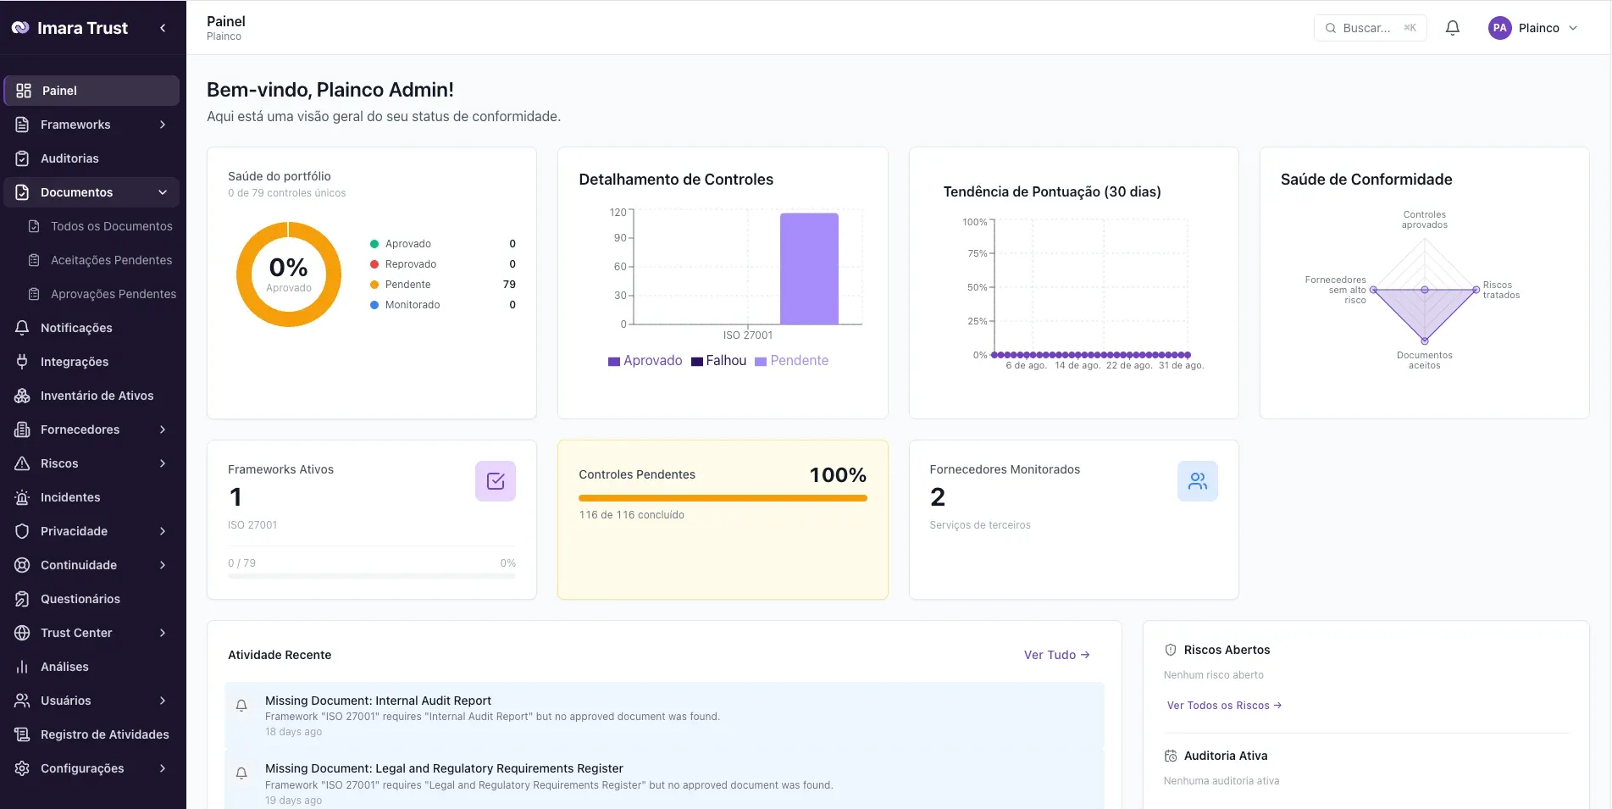Click the Inventário de Ativos cubes icon
Viewport: 1612px width, 809px height.
pos(23,396)
